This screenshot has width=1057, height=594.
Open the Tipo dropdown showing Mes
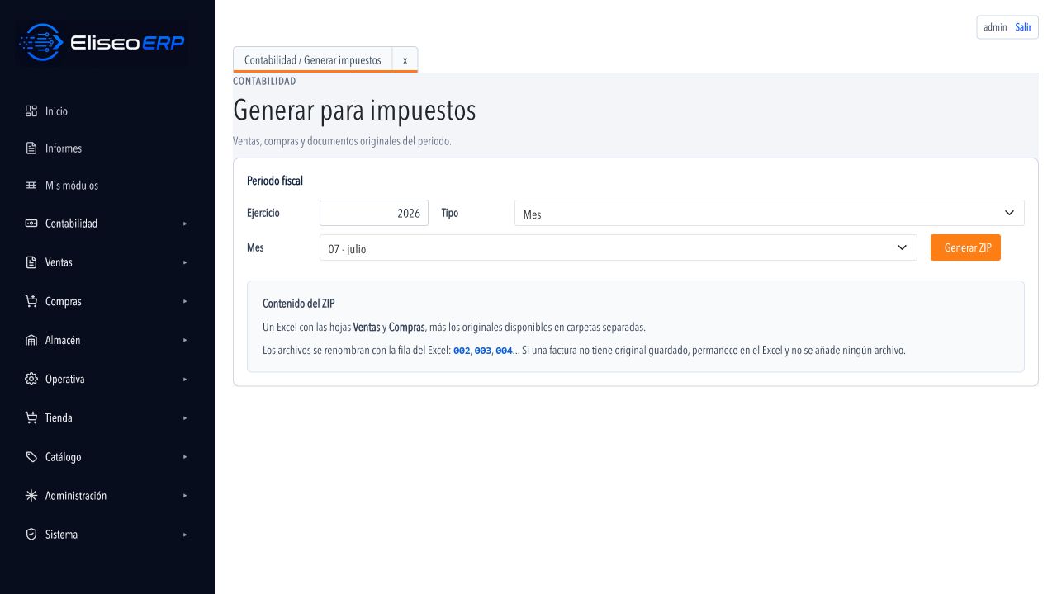[769, 213]
